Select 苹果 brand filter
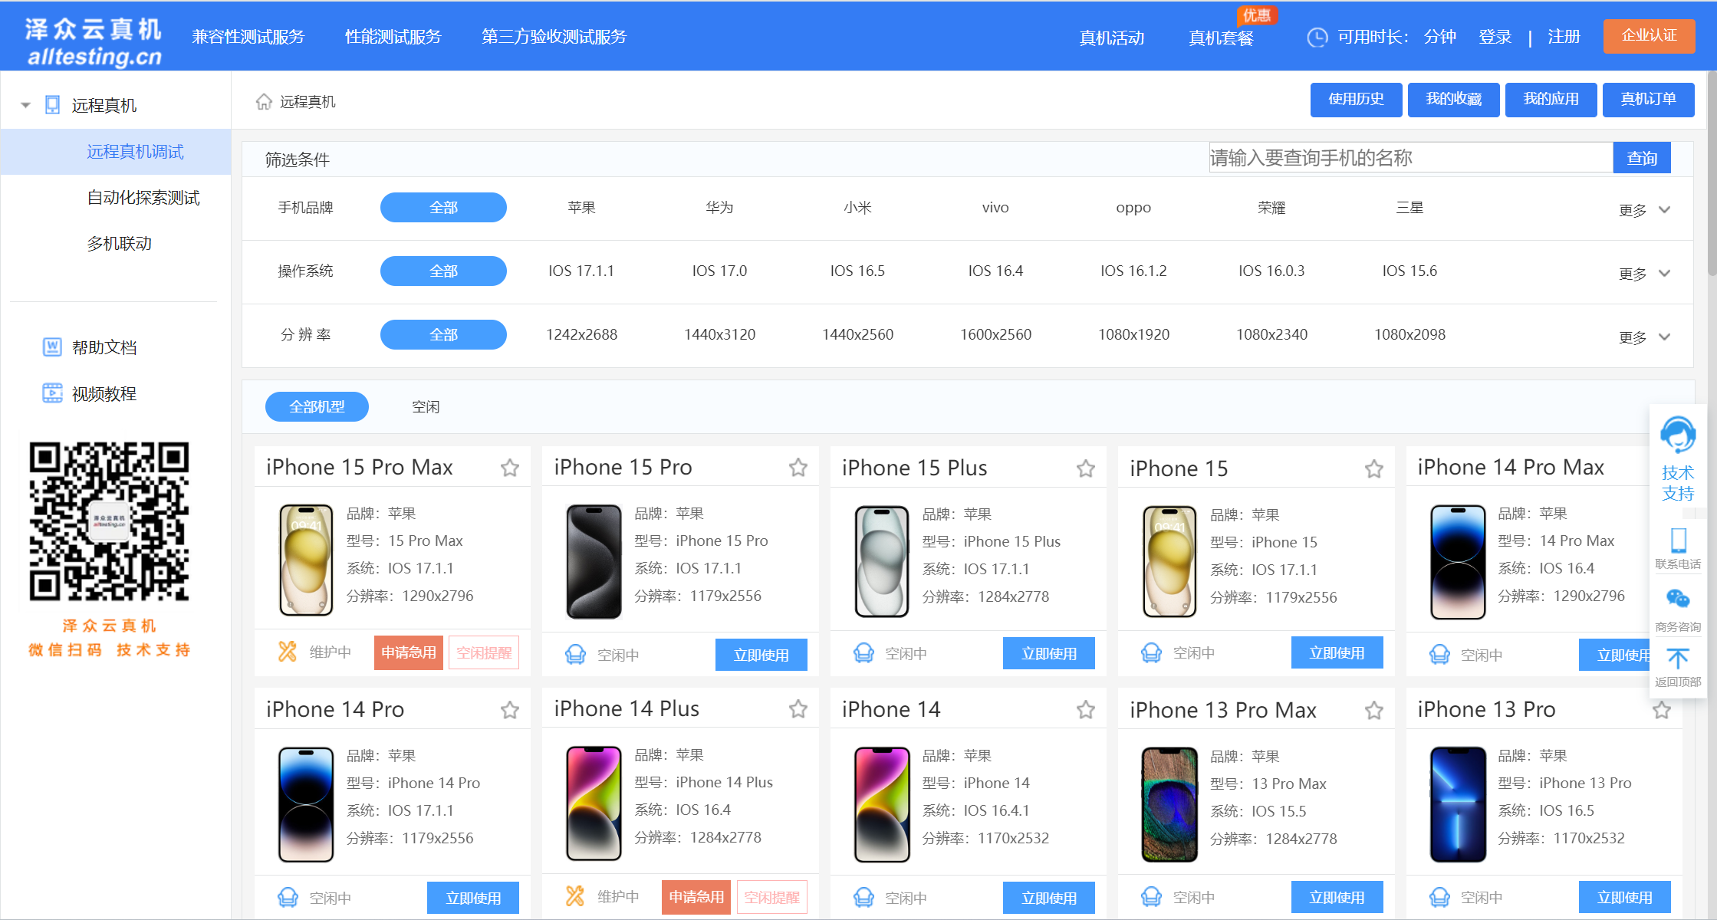Screen dimensions: 1717x920 (581, 207)
